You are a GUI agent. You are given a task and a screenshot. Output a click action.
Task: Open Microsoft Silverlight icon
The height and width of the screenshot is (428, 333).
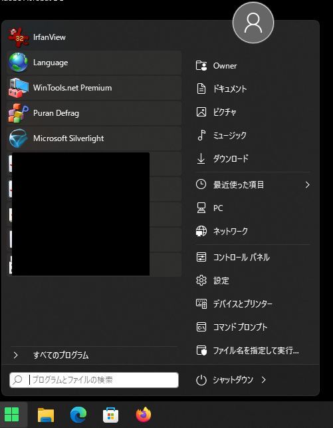tap(18, 138)
